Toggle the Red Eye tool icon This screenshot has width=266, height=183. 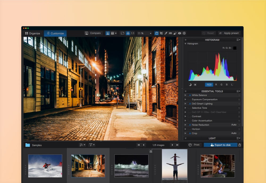click(180, 33)
